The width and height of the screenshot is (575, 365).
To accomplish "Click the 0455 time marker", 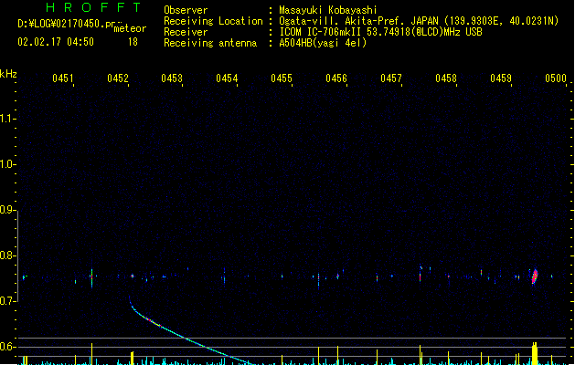I will (x=282, y=78).
